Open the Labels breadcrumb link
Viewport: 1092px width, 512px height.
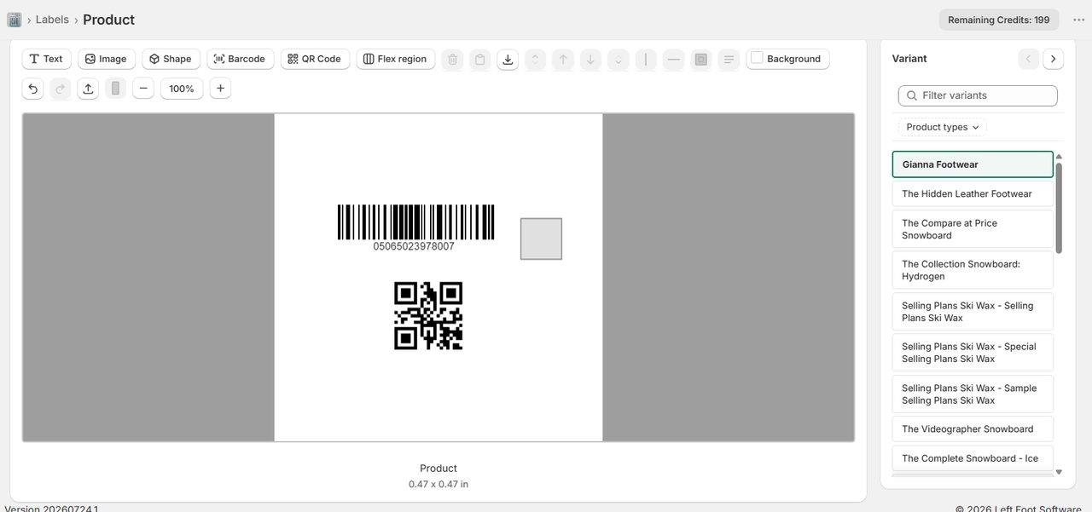click(x=52, y=20)
